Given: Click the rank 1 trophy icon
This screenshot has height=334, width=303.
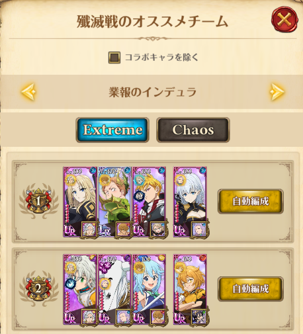Looking at the screenshot, I should 38,201.
